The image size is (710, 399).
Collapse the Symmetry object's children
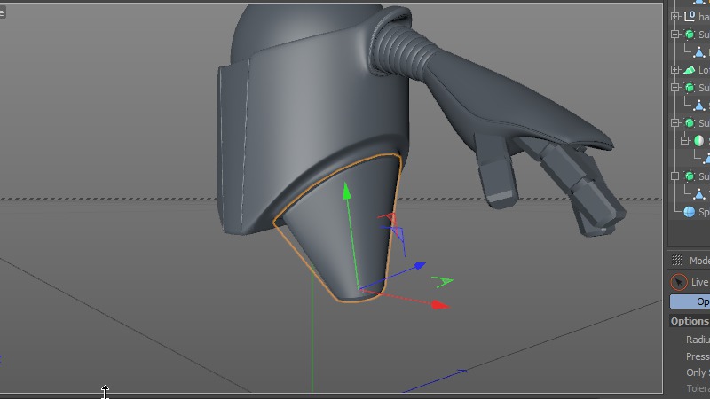[685, 141]
